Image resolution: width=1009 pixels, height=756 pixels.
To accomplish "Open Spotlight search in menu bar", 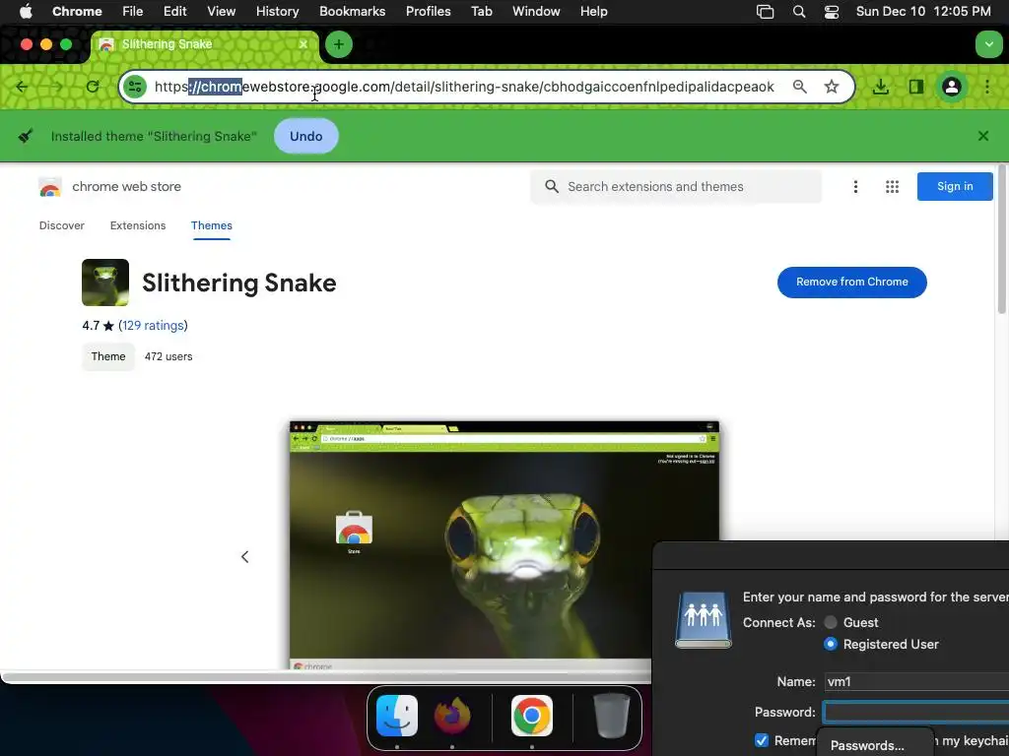I will pyautogui.click(x=798, y=12).
